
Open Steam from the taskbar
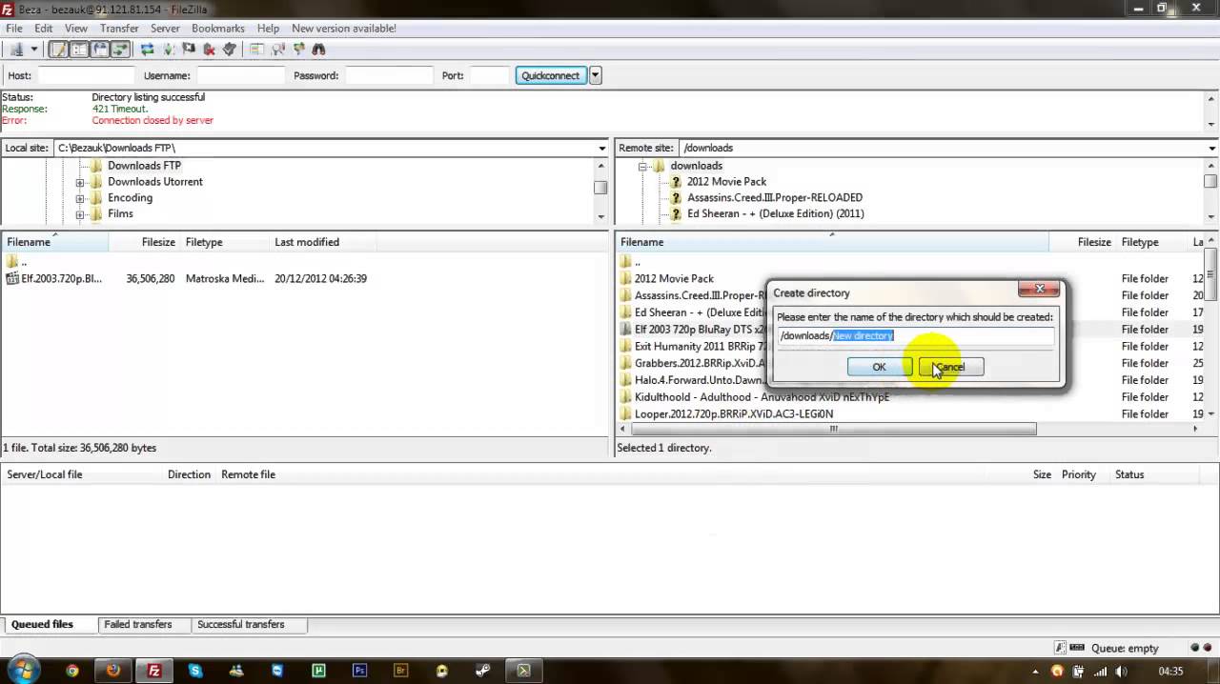click(x=482, y=671)
